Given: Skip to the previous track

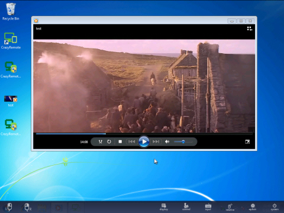Looking at the screenshot, I should 131,141.
